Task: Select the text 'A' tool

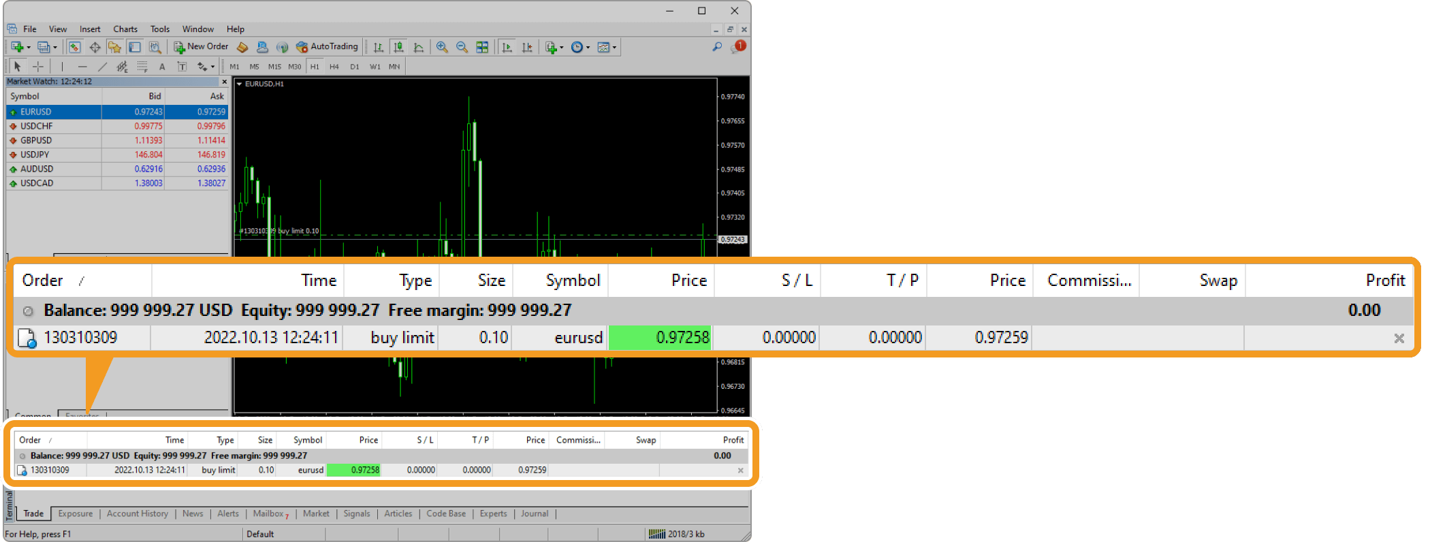Action: [x=162, y=67]
